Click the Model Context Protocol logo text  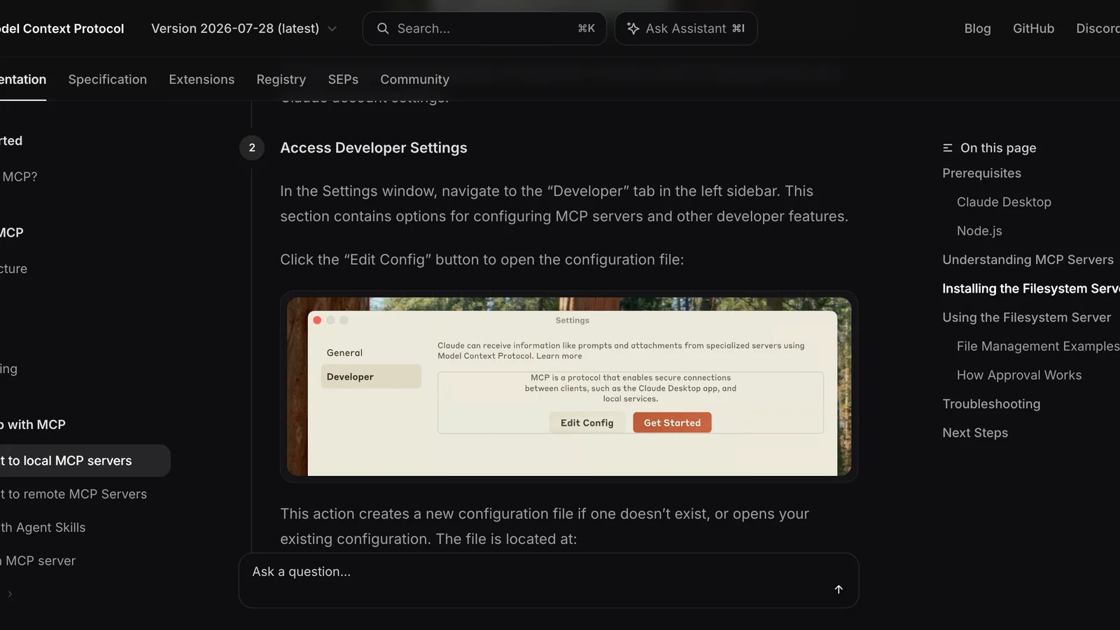(62, 29)
